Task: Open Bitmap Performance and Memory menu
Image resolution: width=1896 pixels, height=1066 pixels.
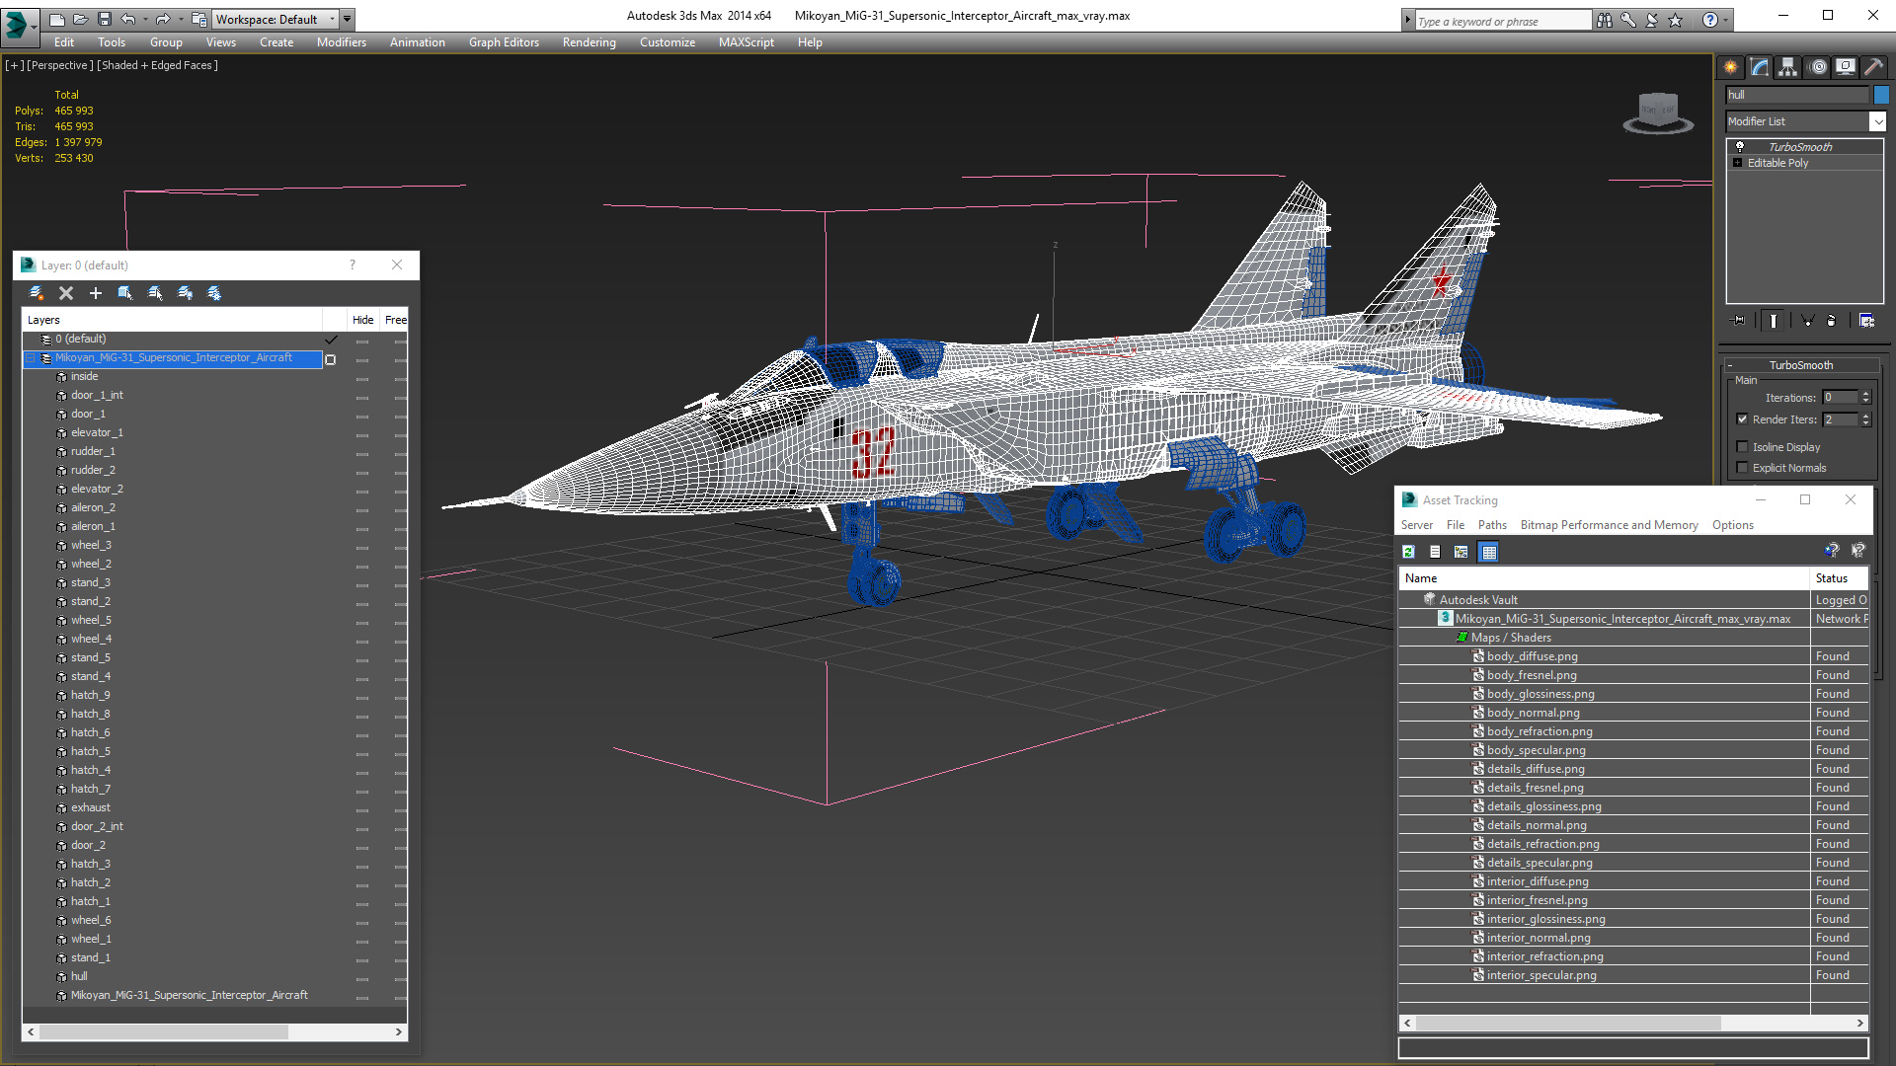Action: tap(1609, 525)
